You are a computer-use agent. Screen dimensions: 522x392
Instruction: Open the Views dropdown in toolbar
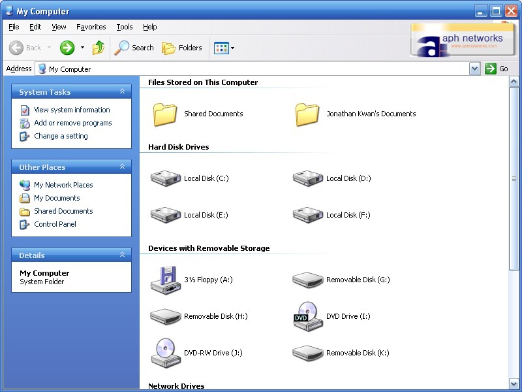click(224, 48)
